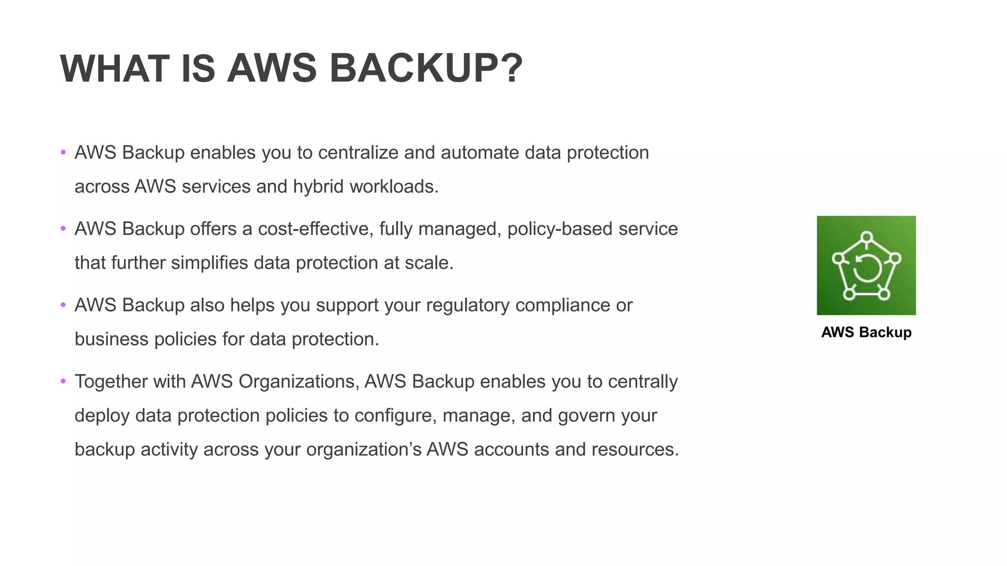Screen dimensions: 1007x566
Task: Click the top node of the pentagon icon
Action: pyautogui.click(x=867, y=237)
